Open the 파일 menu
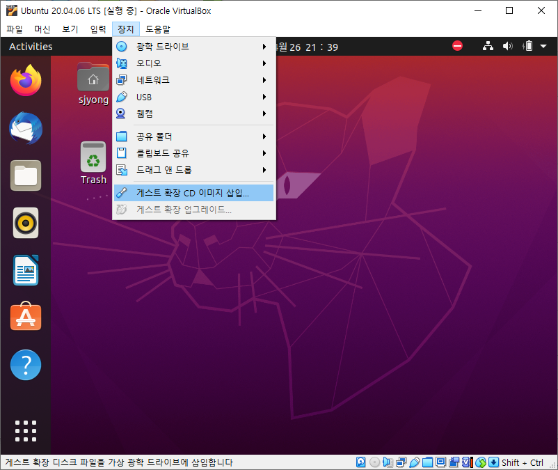This screenshot has height=470, width=558. (x=15, y=29)
